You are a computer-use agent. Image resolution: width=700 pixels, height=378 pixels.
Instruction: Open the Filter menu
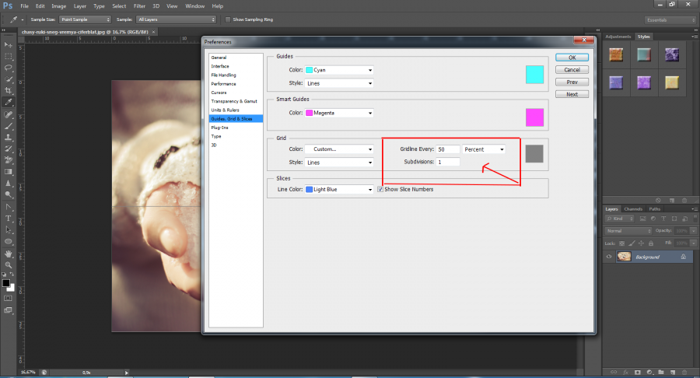[x=139, y=6]
